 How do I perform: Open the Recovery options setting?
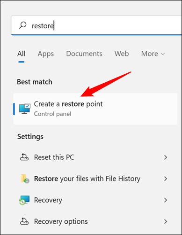click(x=94, y=221)
